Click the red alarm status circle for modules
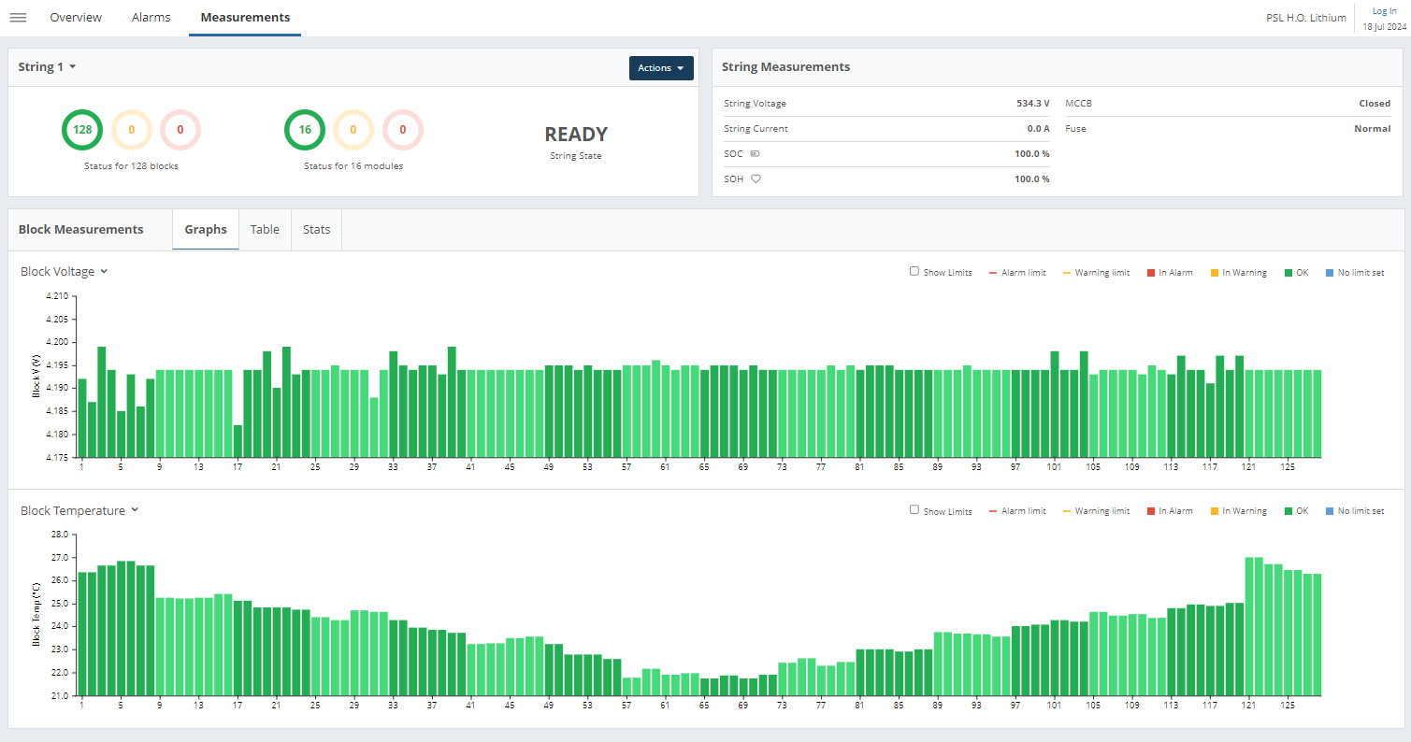The height and width of the screenshot is (742, 1411). pos(402,130)
